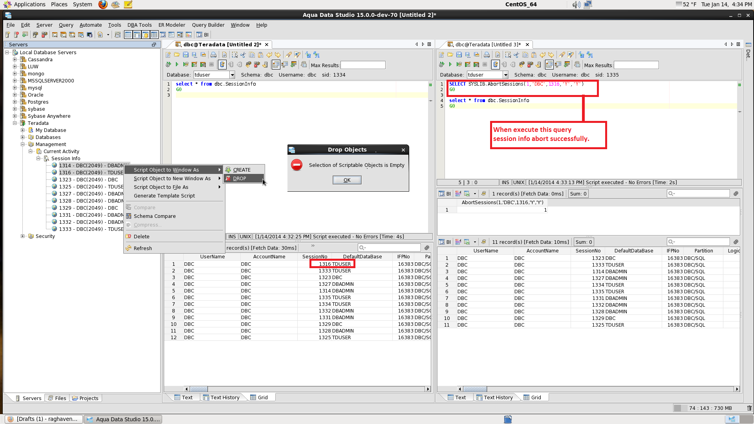Expand the Oracle server node

click(x=15, y=95)
